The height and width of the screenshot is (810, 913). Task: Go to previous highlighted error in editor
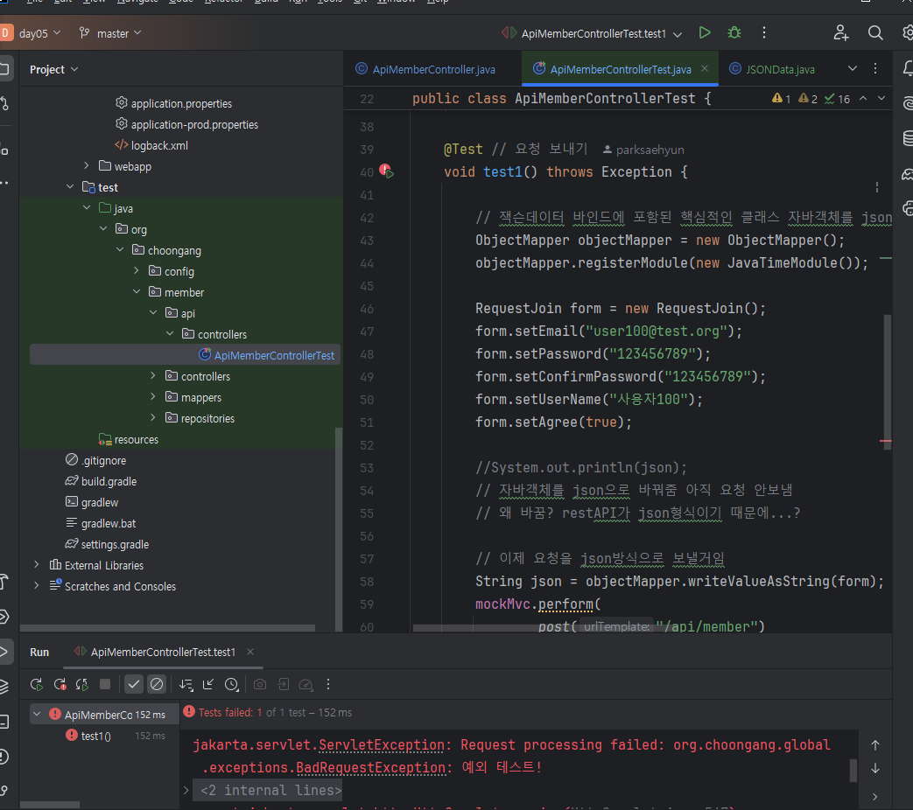[x=863, y=98]
